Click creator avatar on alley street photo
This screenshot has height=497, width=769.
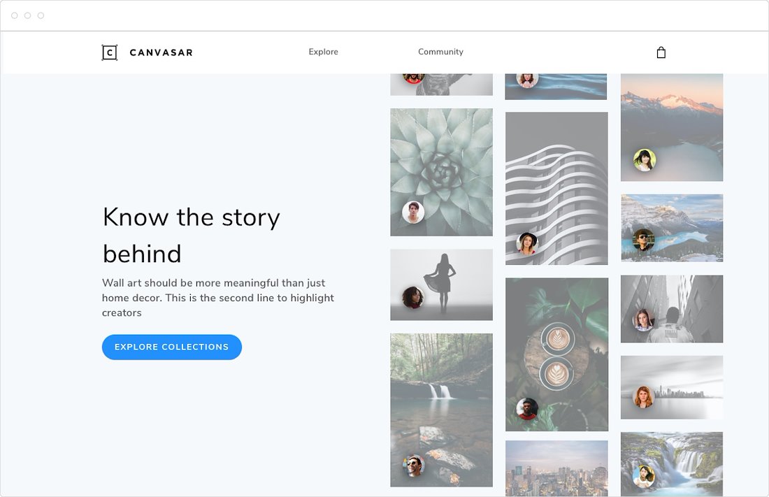click(x=643, y=320)
